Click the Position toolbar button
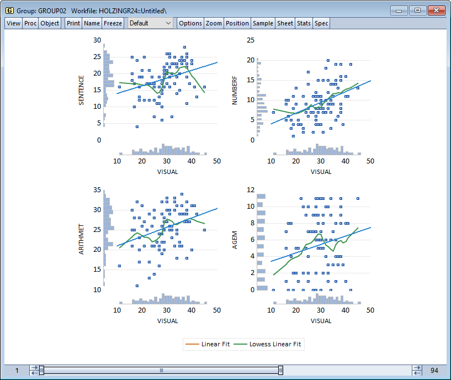 pos(237,23)
